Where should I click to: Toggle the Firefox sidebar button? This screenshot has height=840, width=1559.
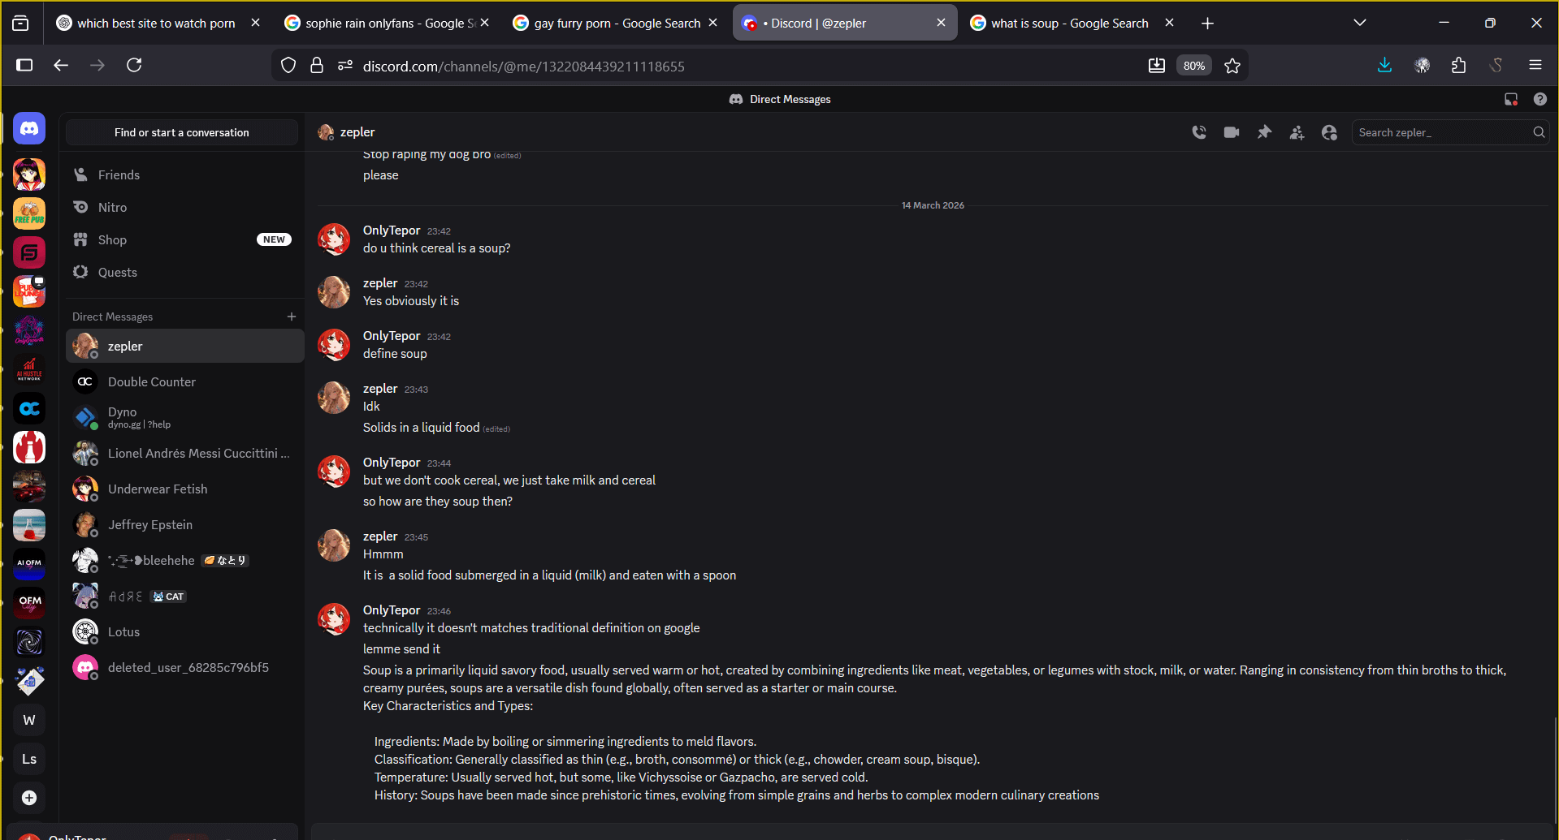(24, 65)
